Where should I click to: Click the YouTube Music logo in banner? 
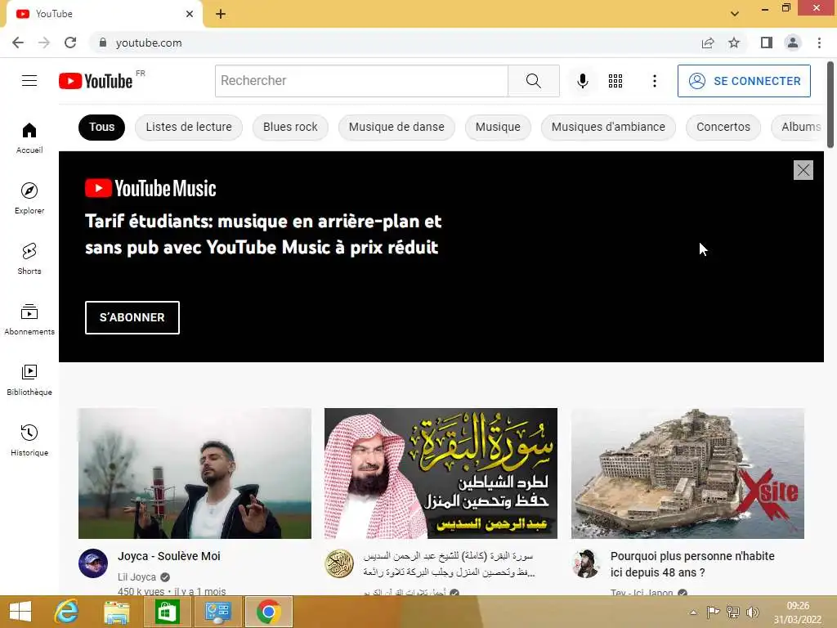(x=150, y=188)
